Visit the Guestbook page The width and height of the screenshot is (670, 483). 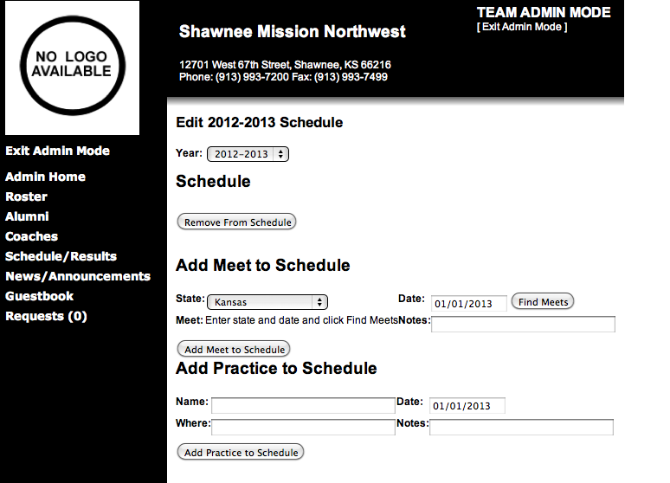pos(39,296)
